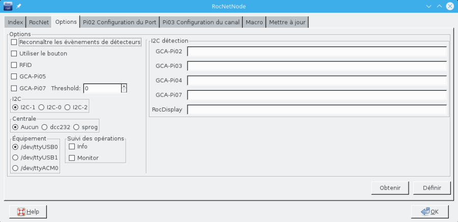The width and height of the screenshot is (458, 222).
Task: Switch to the RocNet tab
Action: click(39, 22)
